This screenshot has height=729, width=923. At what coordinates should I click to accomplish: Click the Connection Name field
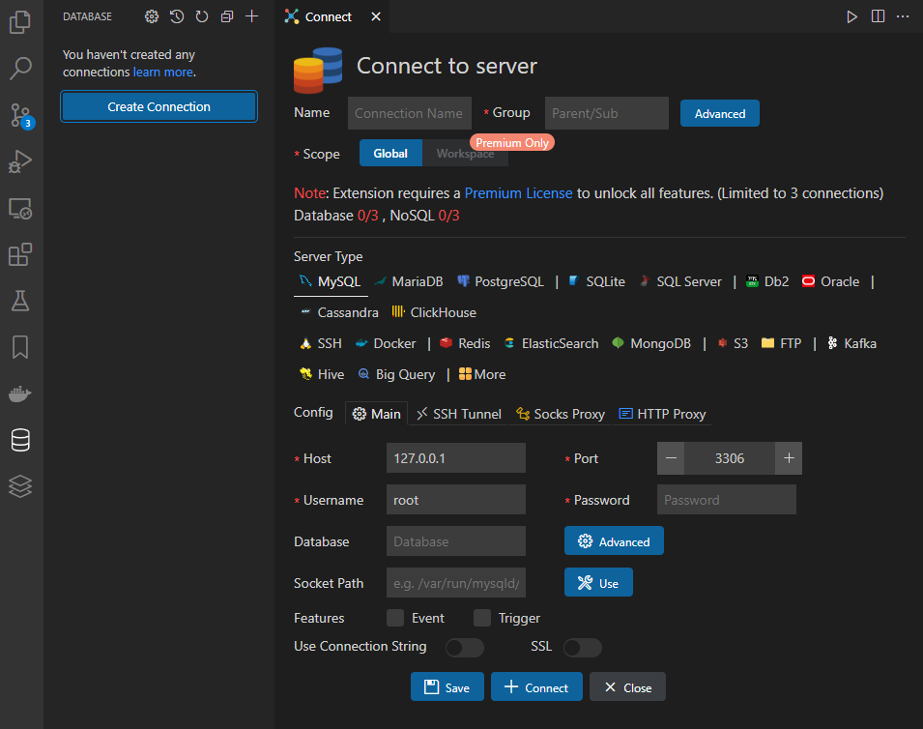click(x=409, y=113)
